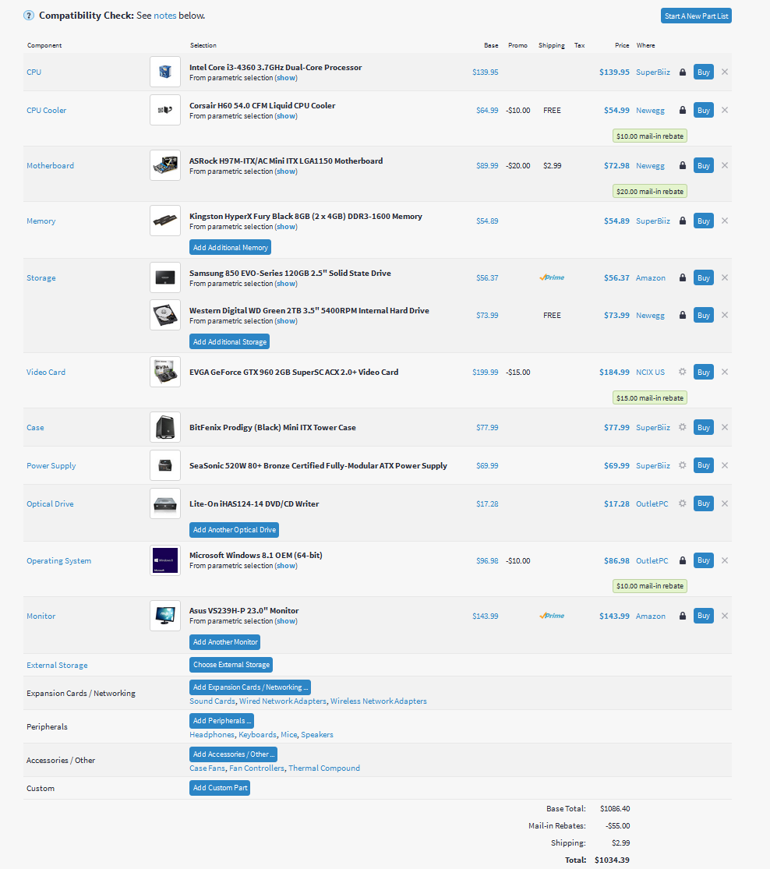Click the $20.00 mail-in rebate badge

click(x=650, y=191)
